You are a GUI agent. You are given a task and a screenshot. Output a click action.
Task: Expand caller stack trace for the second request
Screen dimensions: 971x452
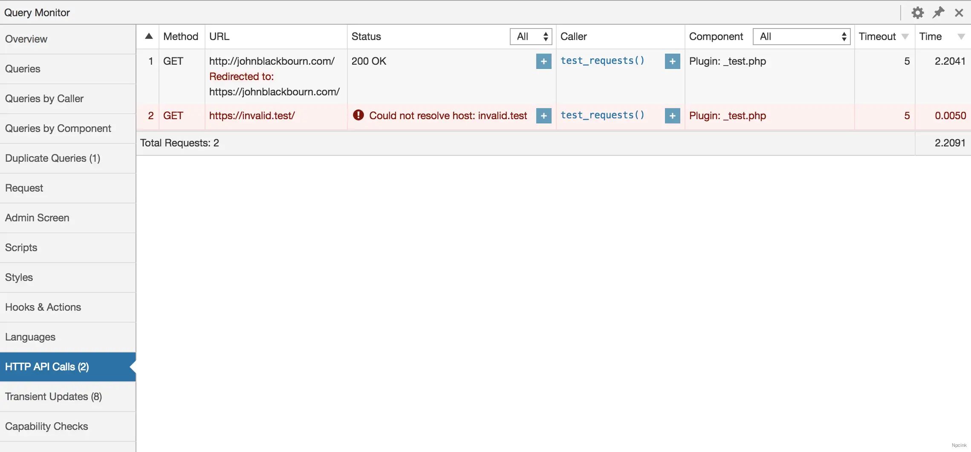[672, 115]
